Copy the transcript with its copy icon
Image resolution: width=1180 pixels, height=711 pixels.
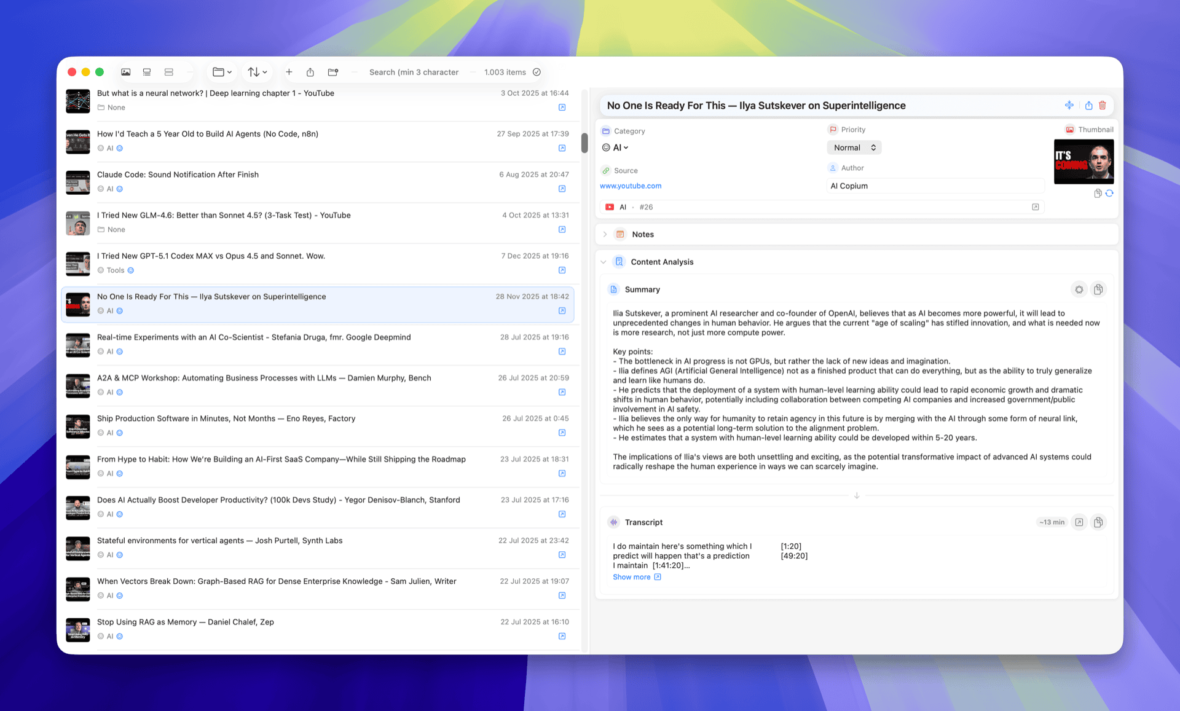pos(1099,522)
